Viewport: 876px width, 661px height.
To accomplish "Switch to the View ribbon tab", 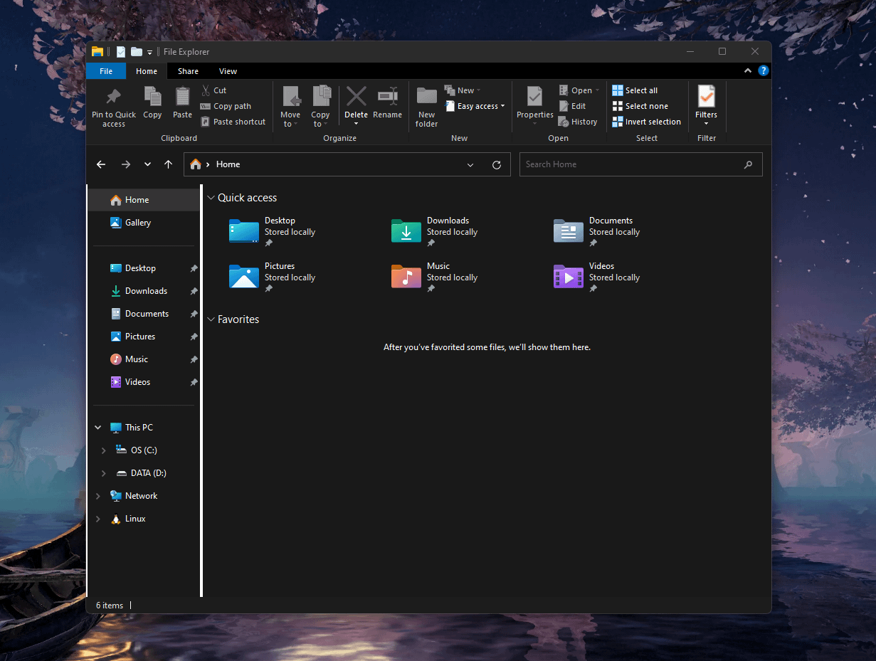I will pyautogui.click(x=228, y=71).
